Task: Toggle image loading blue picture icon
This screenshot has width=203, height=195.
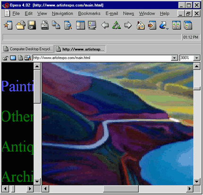Action: coord(13,58)
